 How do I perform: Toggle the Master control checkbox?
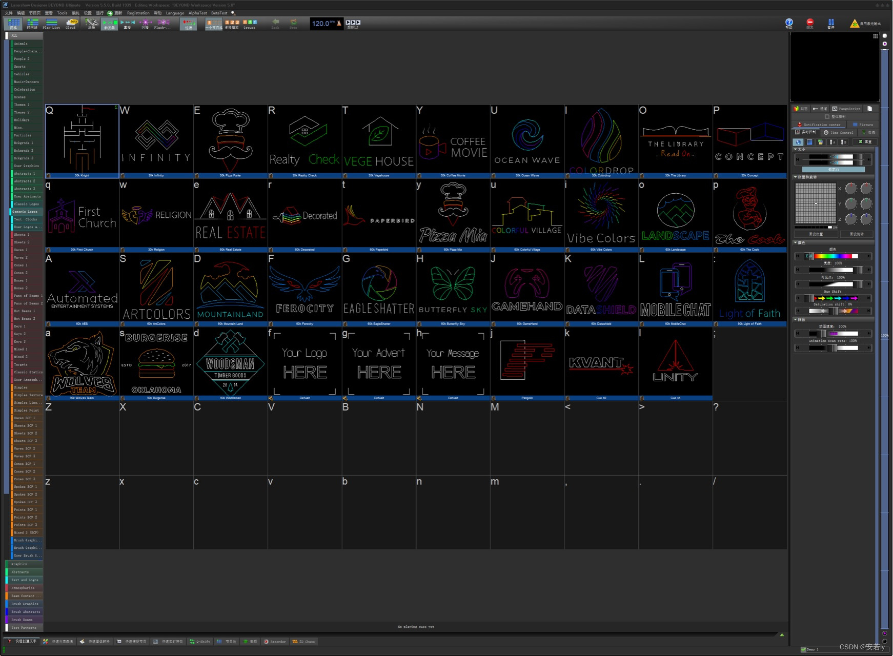[827, 117]
